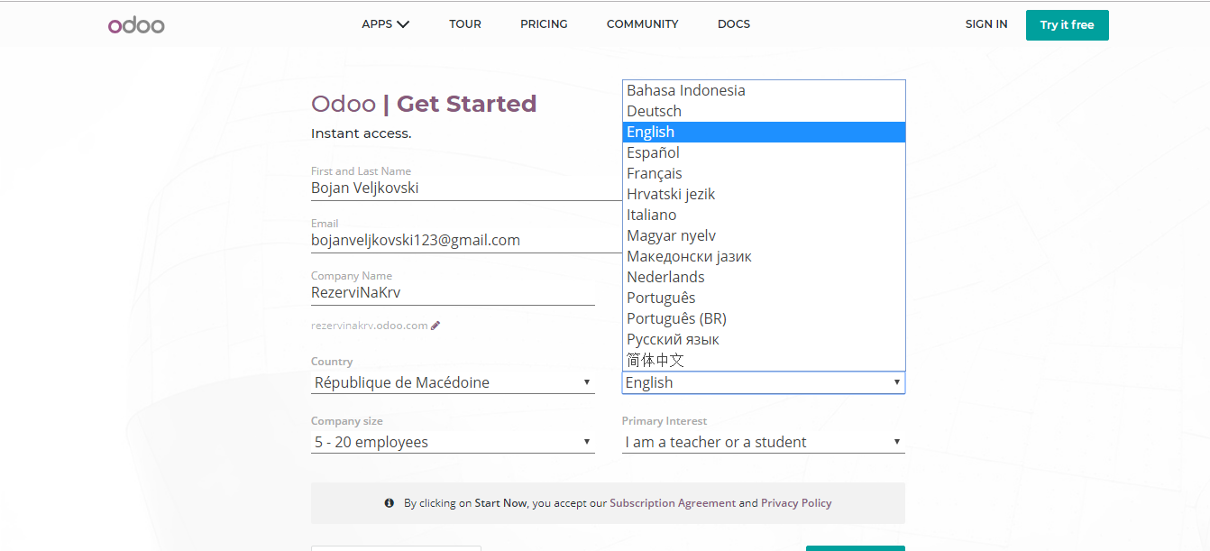Open the Subscription Agreement link
Image resolution: width=1210 pixels, height=551 pixels.
673,503
